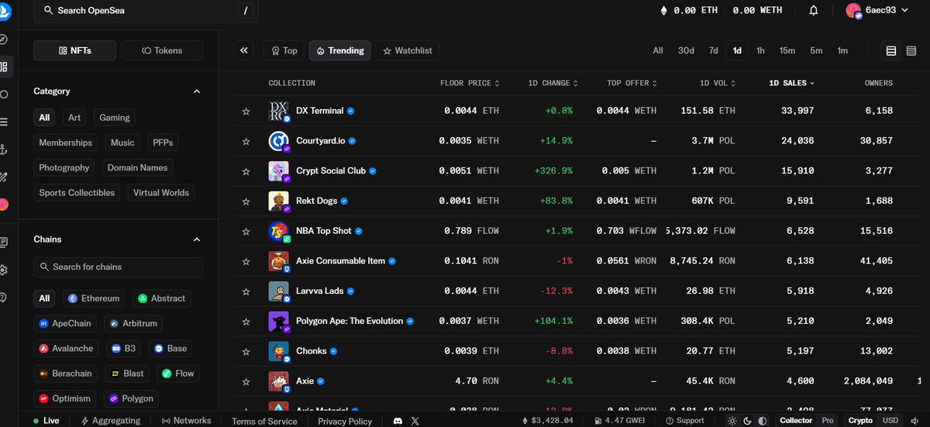Collapse the Chains filter section
This screenshot has width=930, height=427.
pyautogui.click(x=197, y=239)
